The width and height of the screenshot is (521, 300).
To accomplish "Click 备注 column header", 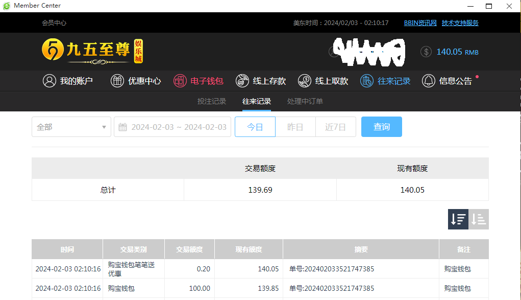I will tap(464, 249).
